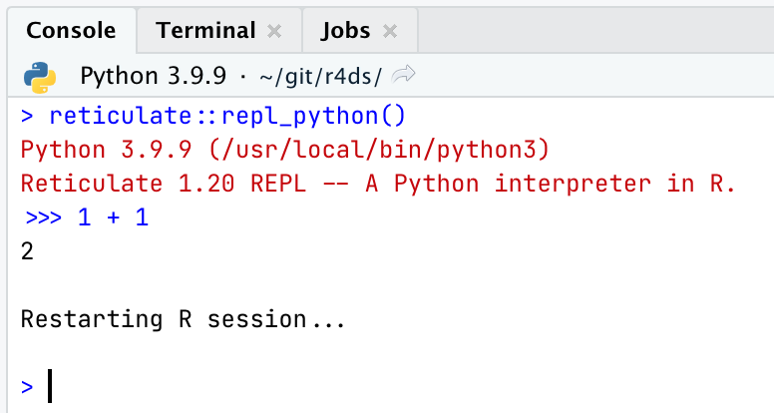Click the output value 2
The image size is (774, 413).
(x=27, y=251)
